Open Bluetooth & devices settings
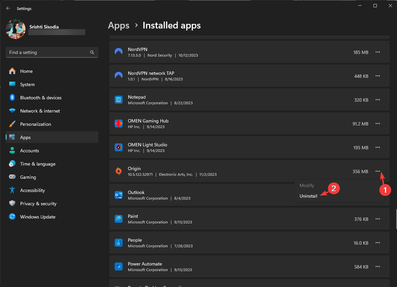This screenshot has height=287, width=397. [x=52, y=98]
